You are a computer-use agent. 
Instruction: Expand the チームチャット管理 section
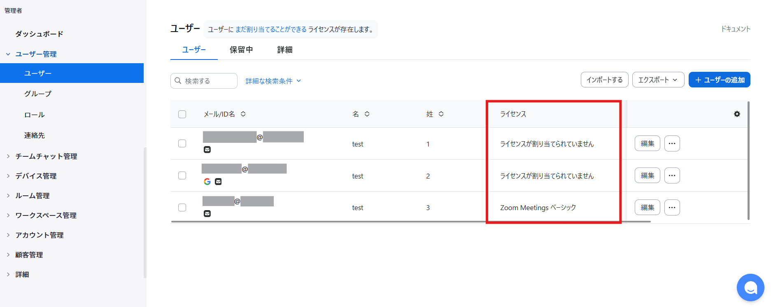[8, 156]
